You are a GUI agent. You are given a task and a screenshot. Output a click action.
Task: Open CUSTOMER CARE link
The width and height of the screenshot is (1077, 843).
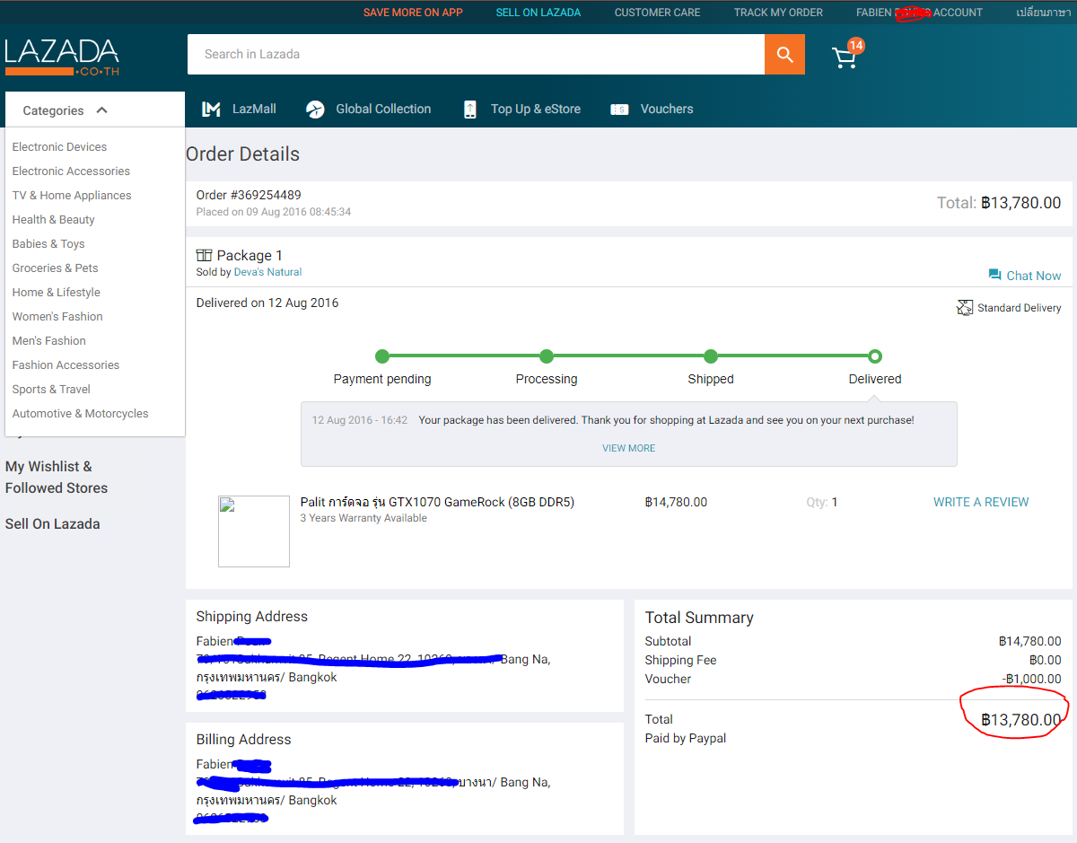[657, 13]
